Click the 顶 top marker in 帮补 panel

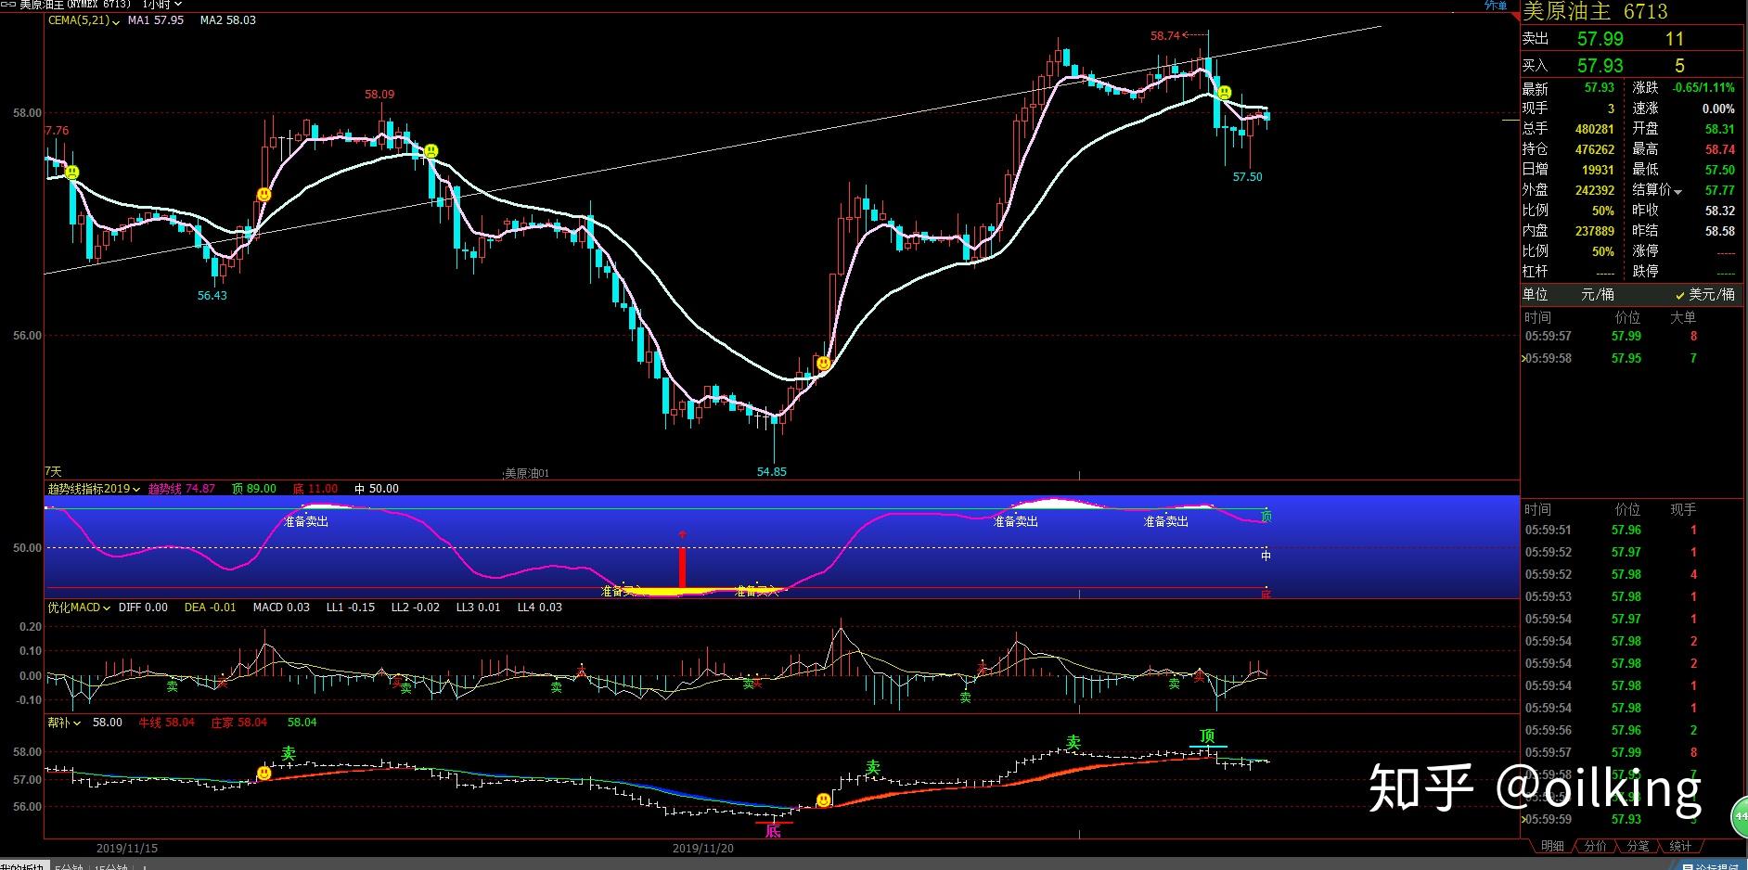(x=1207, y=736)
